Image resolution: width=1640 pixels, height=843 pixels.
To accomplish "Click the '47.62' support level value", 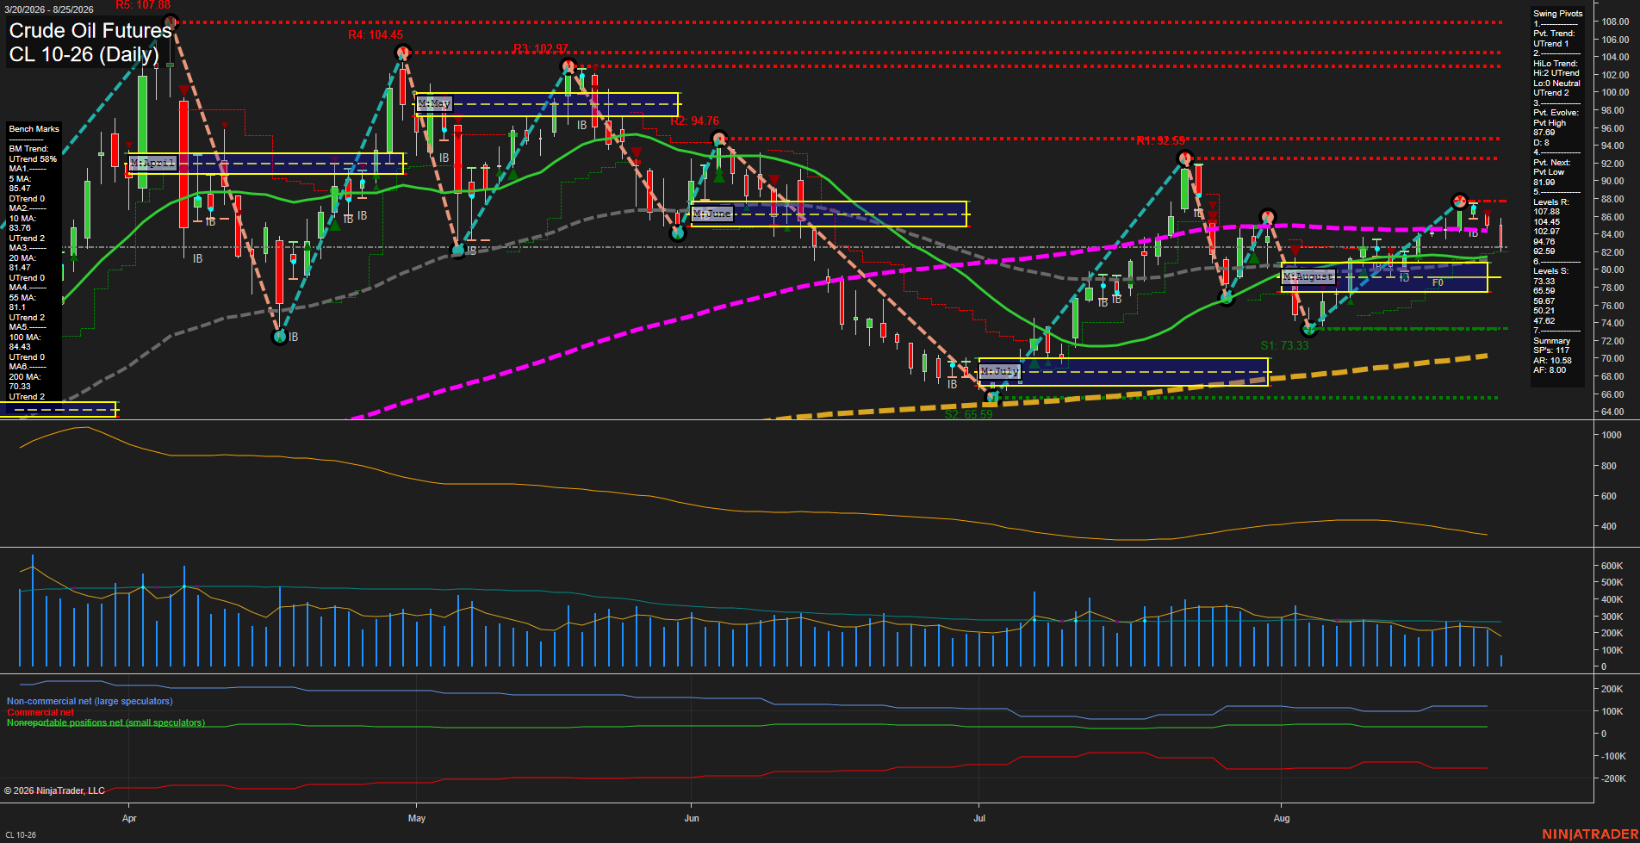I will [x=1544, y=321].
